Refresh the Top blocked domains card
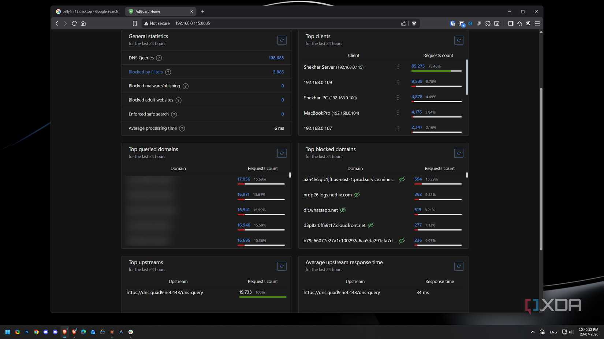Screen dimensions: 604x339 click(459, 153)
